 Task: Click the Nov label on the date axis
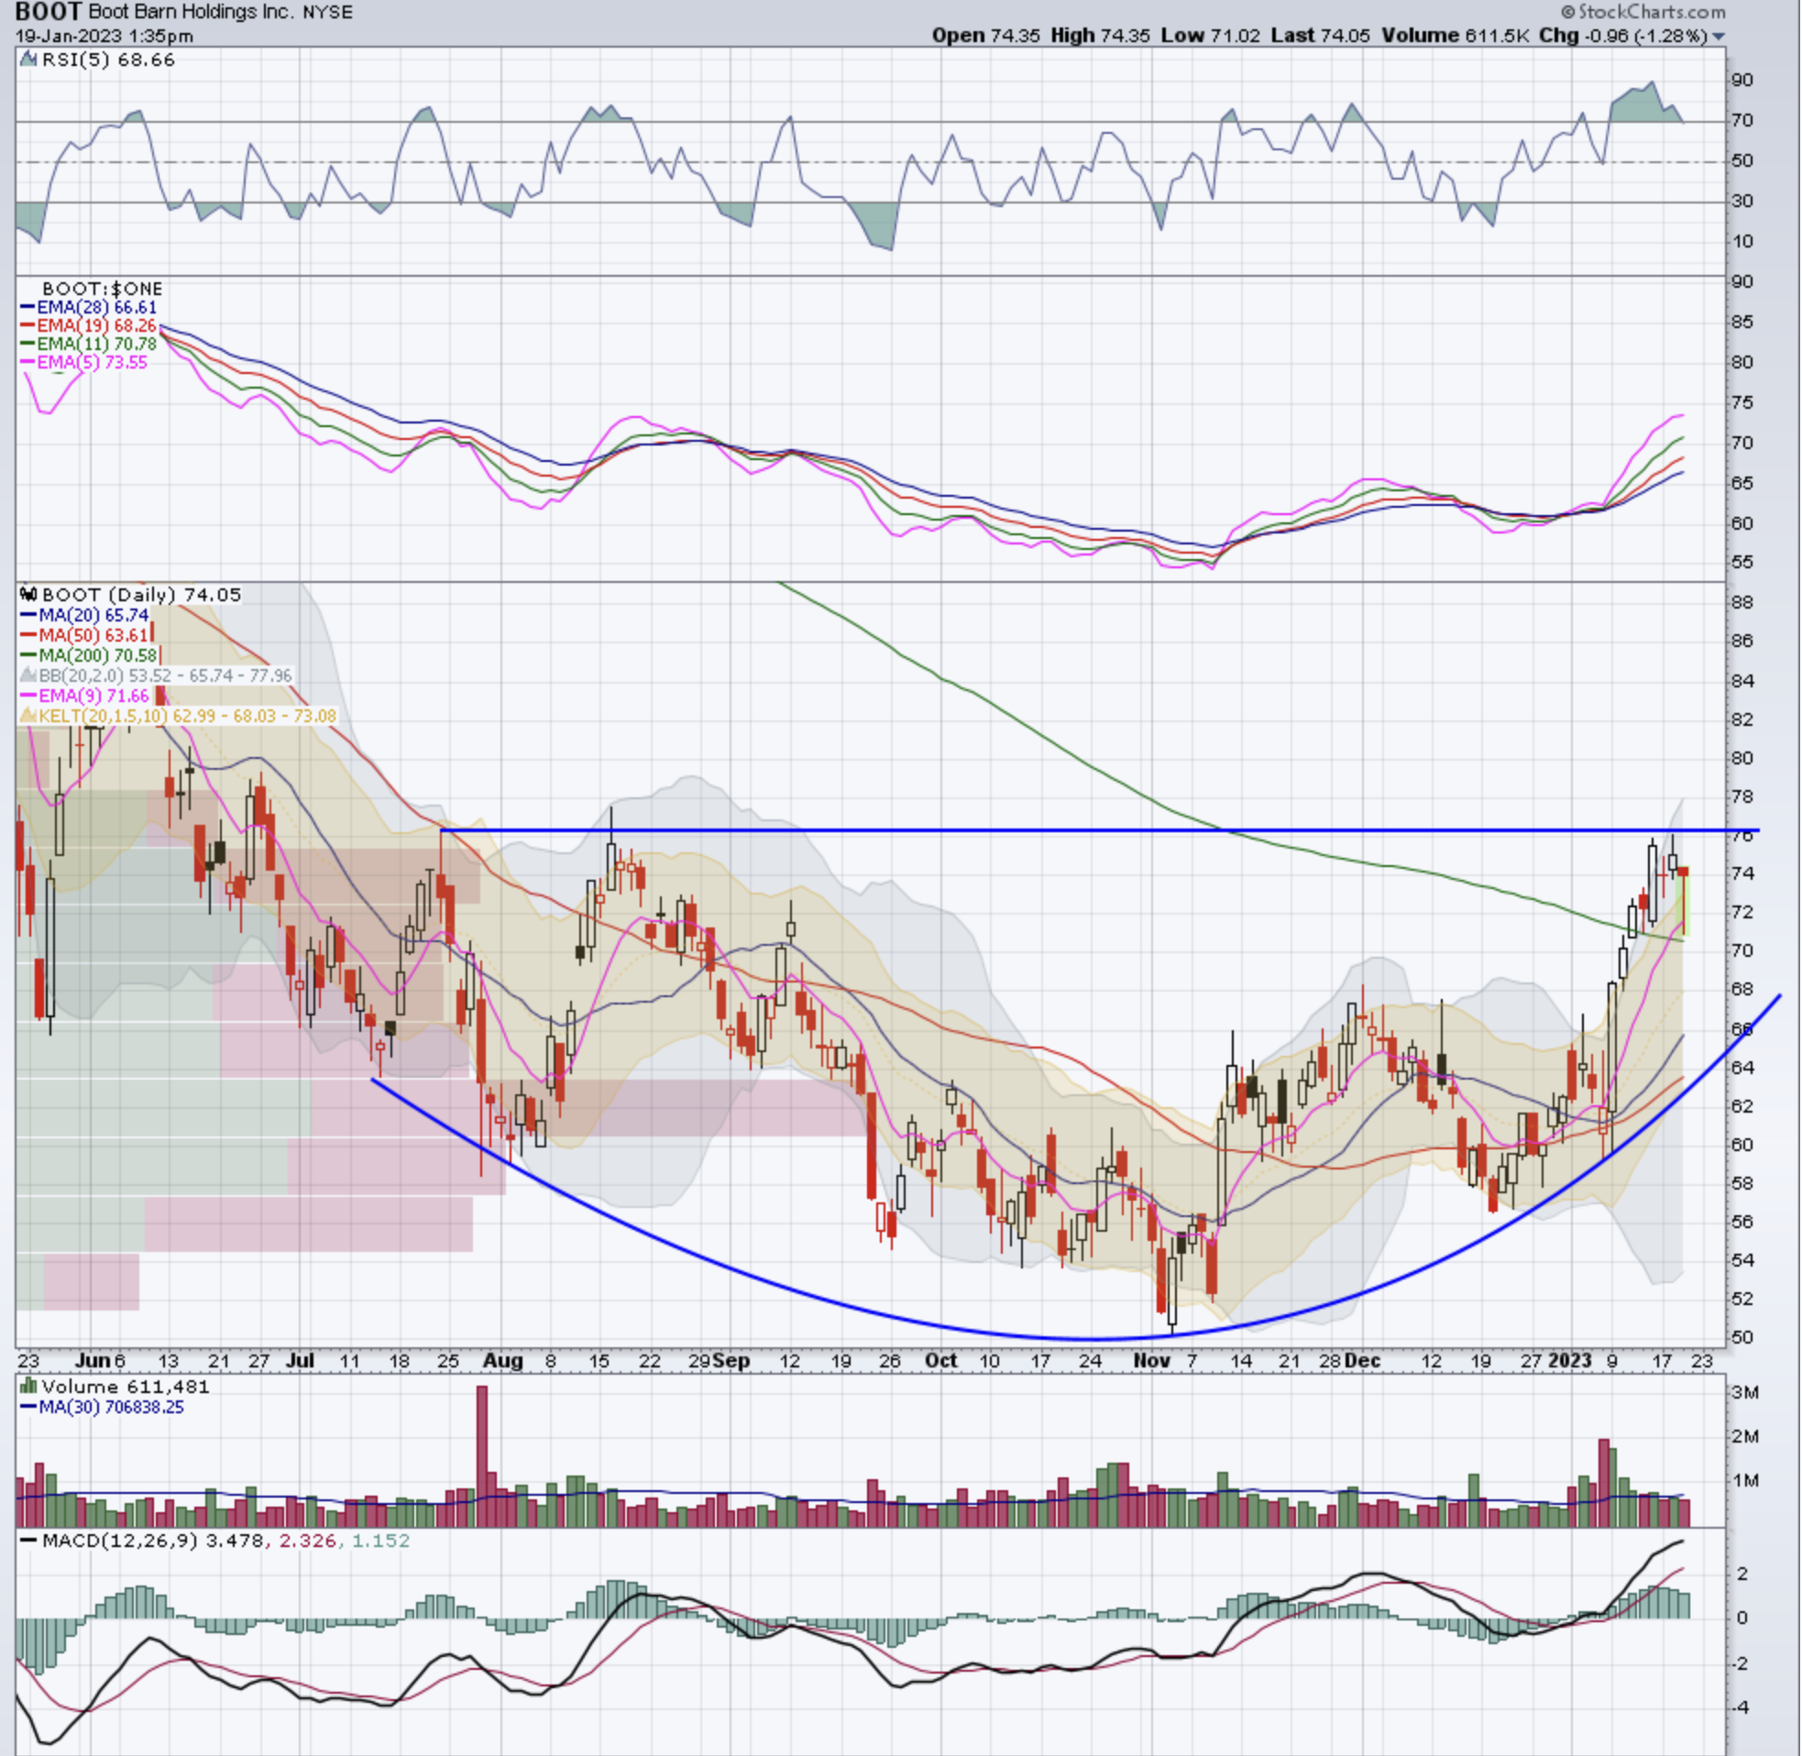pyautogui.click(x=1152, y=1360)
